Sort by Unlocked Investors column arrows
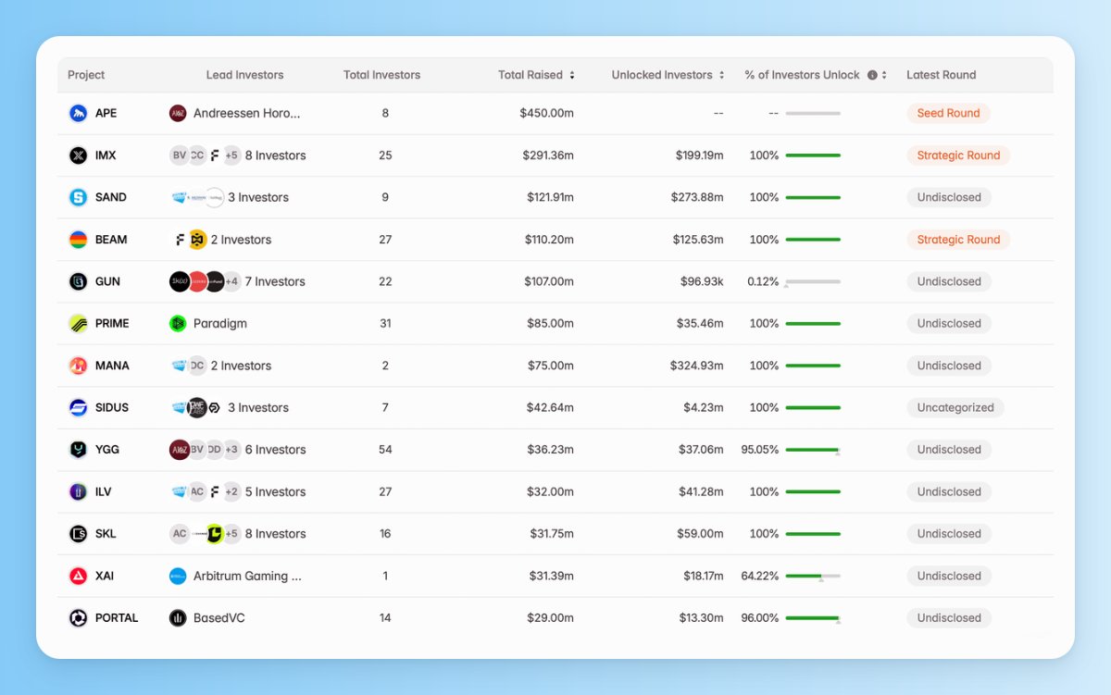This screenshot has height=695, width=1111. coord(722,75)
